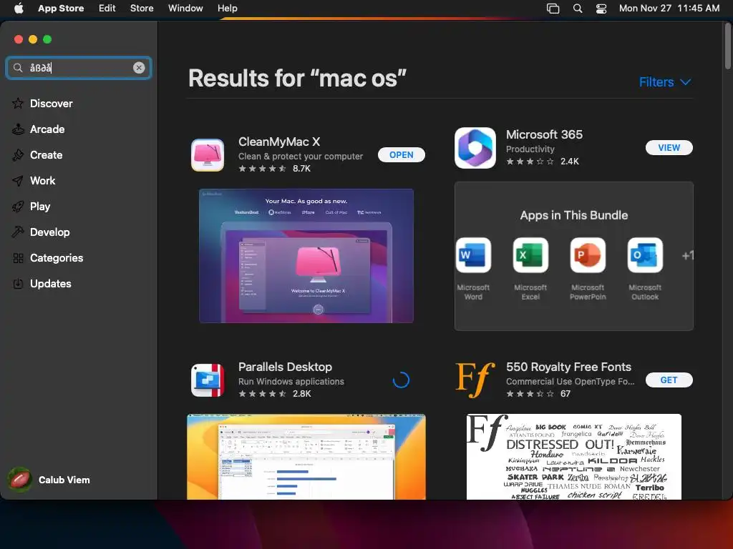Click the Work paper plane icon
The width and height of the screenshot is (733, 549).
[18, 181]
